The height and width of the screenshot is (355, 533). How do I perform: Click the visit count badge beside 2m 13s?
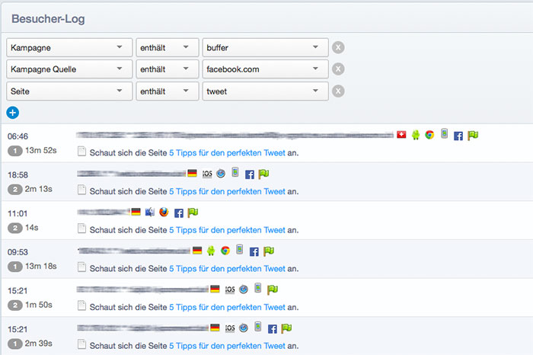pos(15,190)
